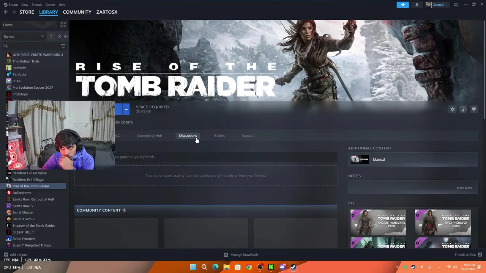This screenshot has width=486, height=273.
Task: Open advanced filters icon in the search bar
Action: [x=63, y=46]
